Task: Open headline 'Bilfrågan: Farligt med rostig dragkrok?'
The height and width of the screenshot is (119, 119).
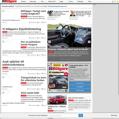Action: click(x=33, y=12)
